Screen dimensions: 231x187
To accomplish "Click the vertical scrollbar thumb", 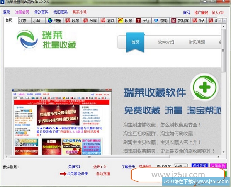I will point(223,51).
